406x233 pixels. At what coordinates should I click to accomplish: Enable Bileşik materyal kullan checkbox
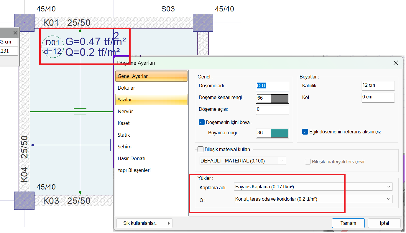pos(200,149)
